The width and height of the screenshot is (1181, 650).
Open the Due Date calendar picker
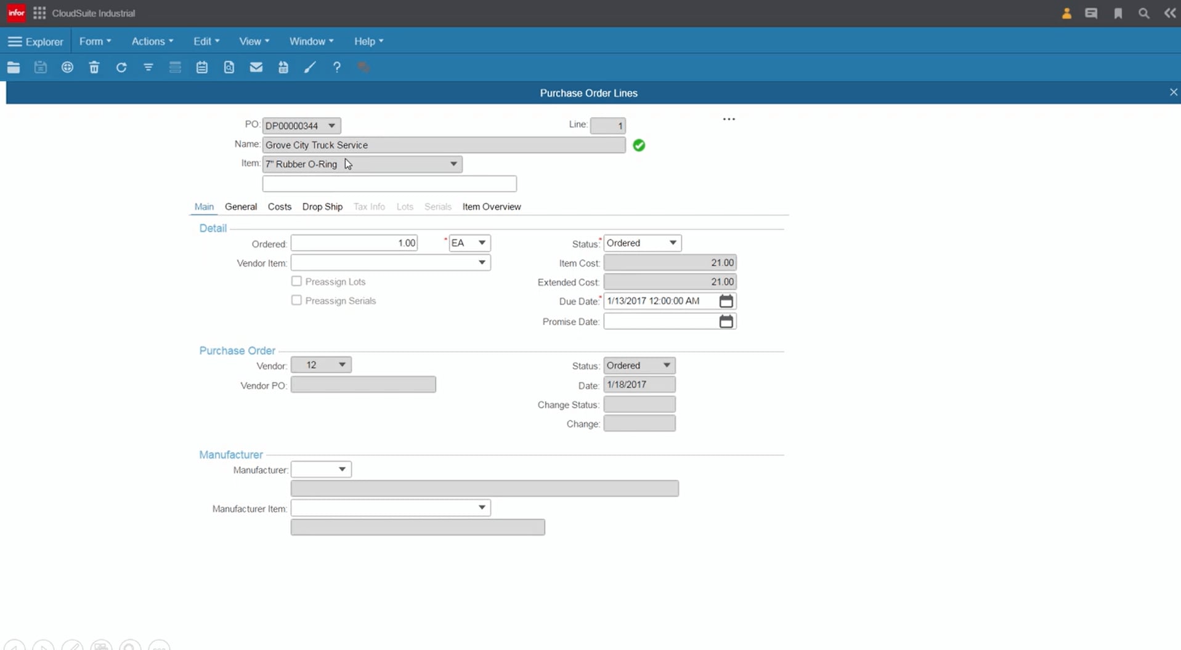click(x=726, y=301)
